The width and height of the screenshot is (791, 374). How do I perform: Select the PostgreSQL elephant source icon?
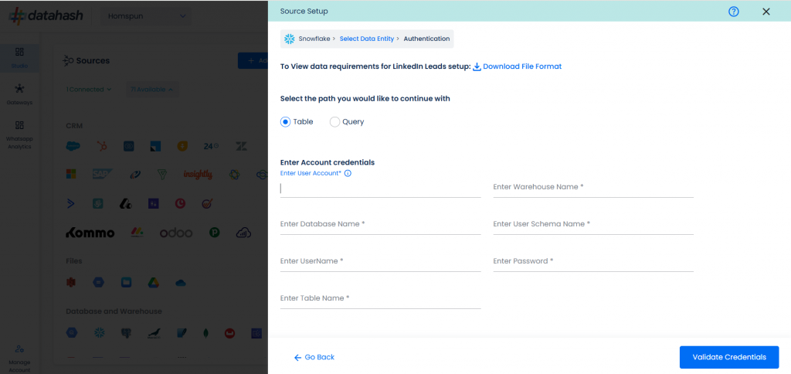pyautogui.click(x=127, y=333)
